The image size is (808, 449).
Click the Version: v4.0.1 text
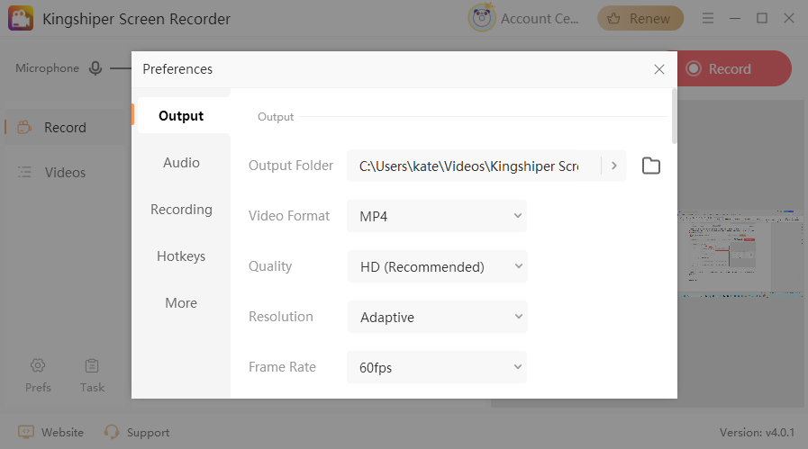tap(757, 433)
